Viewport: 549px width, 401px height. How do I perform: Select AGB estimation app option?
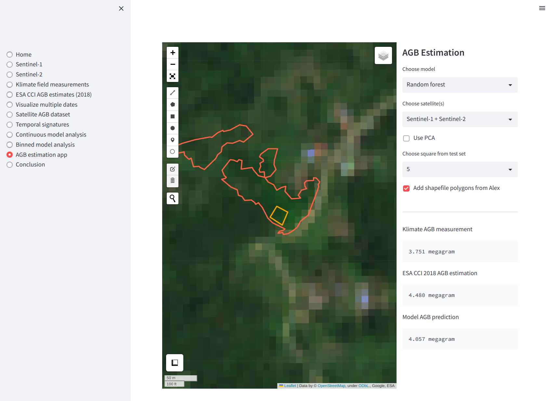pyautogui.click(x=37, y=155)
